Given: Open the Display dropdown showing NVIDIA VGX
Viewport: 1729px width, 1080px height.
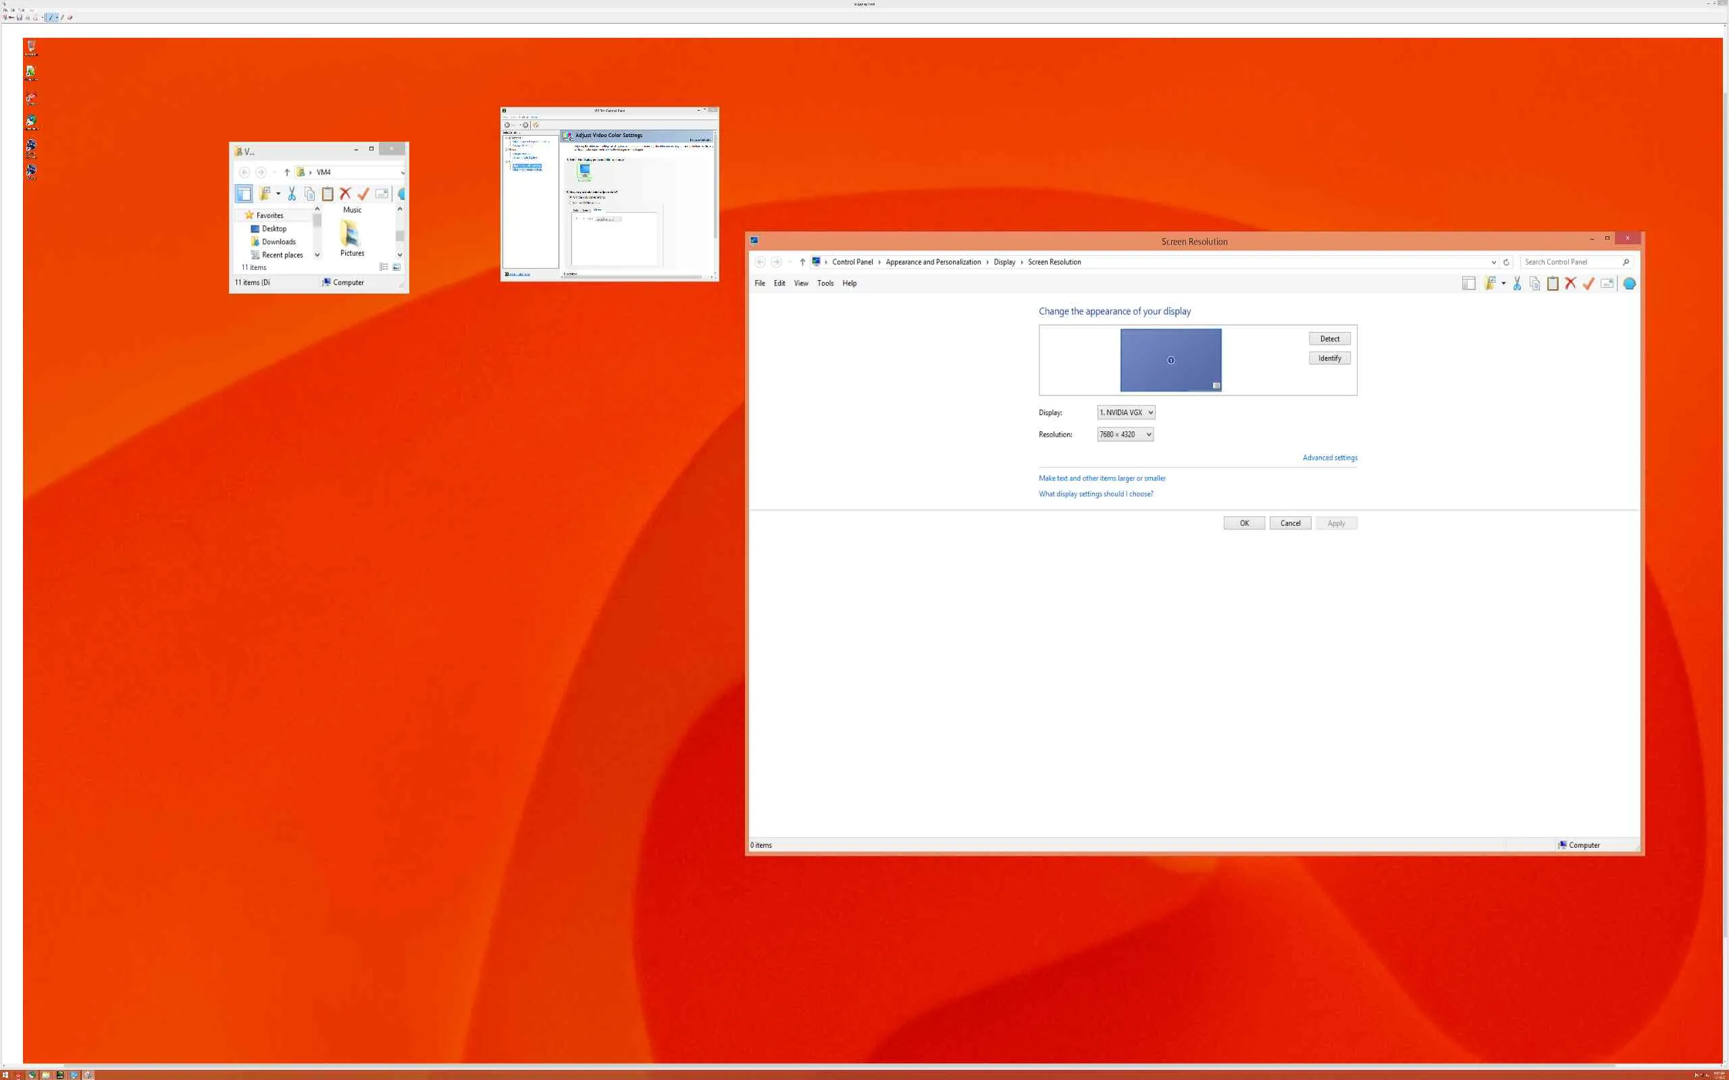Looking at the screenshot, I should 1126,412.
